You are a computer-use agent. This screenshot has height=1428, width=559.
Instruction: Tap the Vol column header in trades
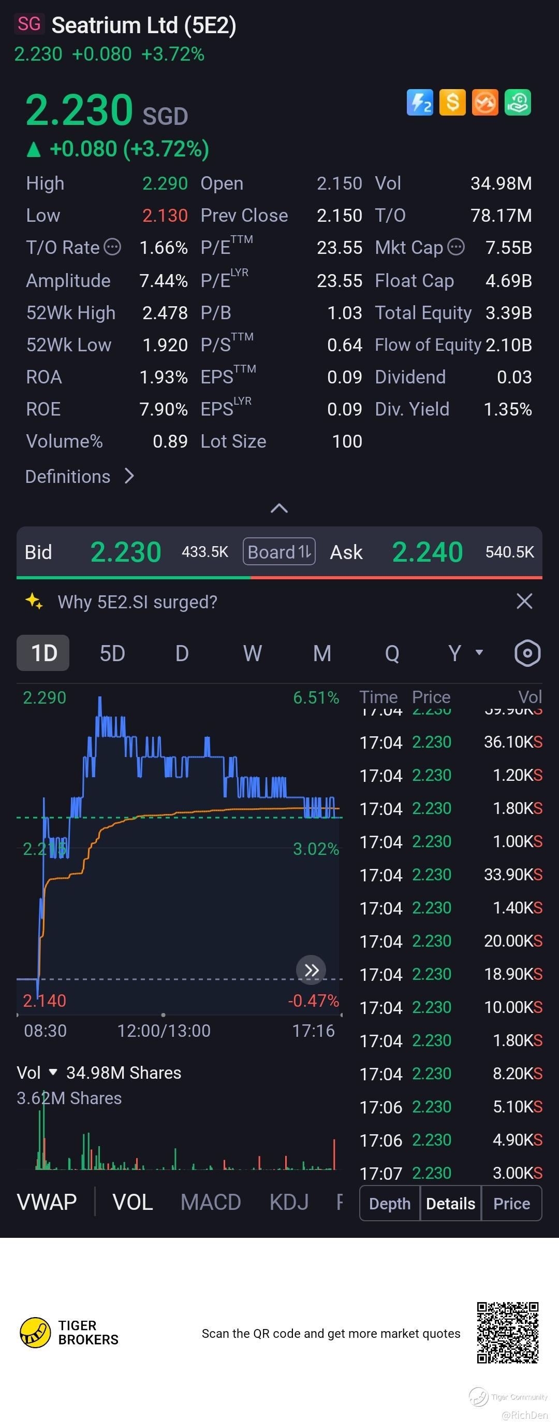529,697
